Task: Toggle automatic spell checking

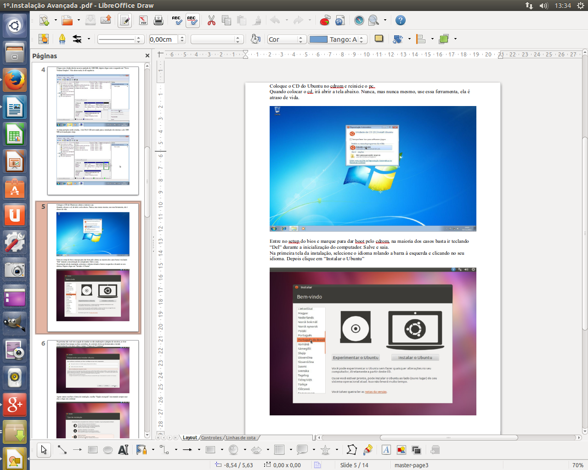Action: coord(191,21)
